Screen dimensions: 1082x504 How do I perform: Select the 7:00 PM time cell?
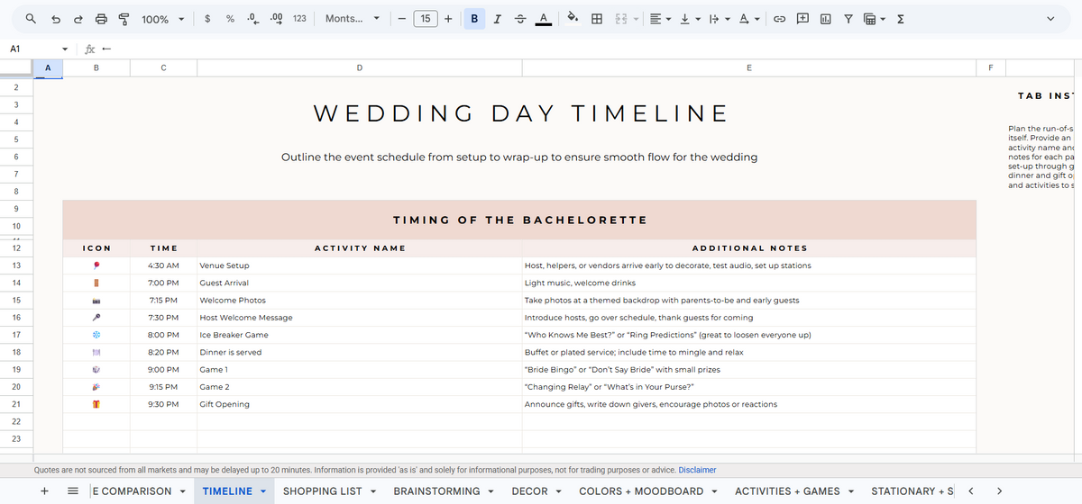(163, 283)
